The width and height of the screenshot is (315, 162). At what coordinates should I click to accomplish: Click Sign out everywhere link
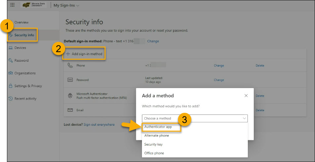point(99,125)
